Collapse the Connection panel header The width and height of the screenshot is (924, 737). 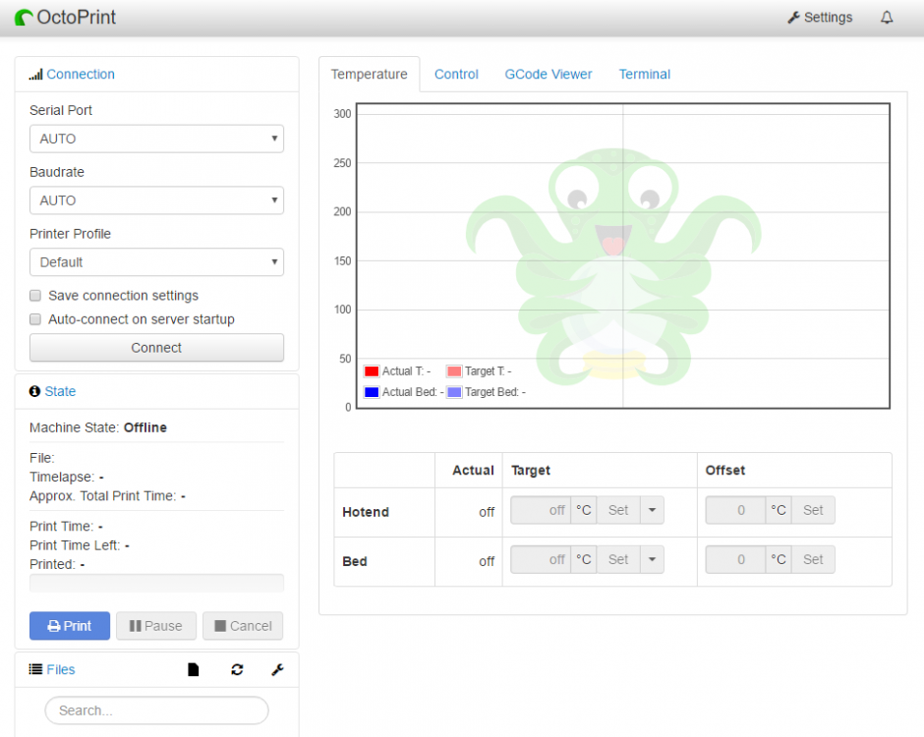[81, 75]
